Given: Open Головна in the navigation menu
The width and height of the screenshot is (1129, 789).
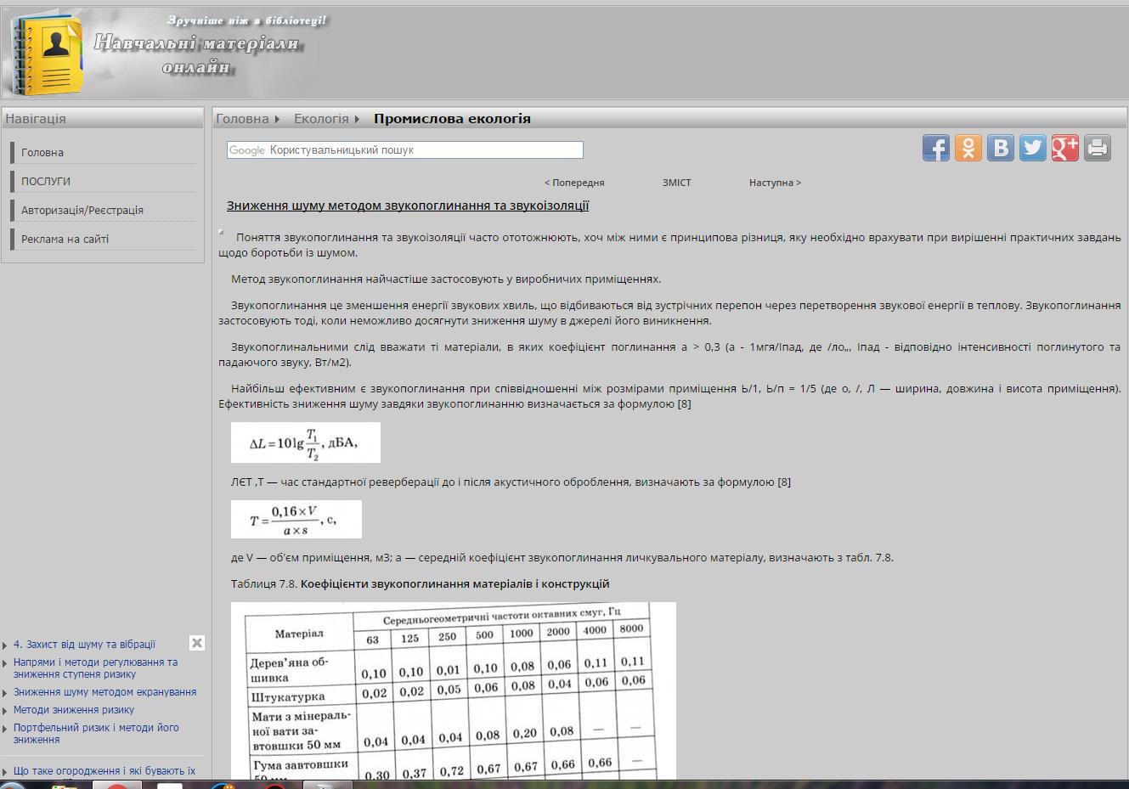Looking at the screenshot, I should (x=42, y=153).
